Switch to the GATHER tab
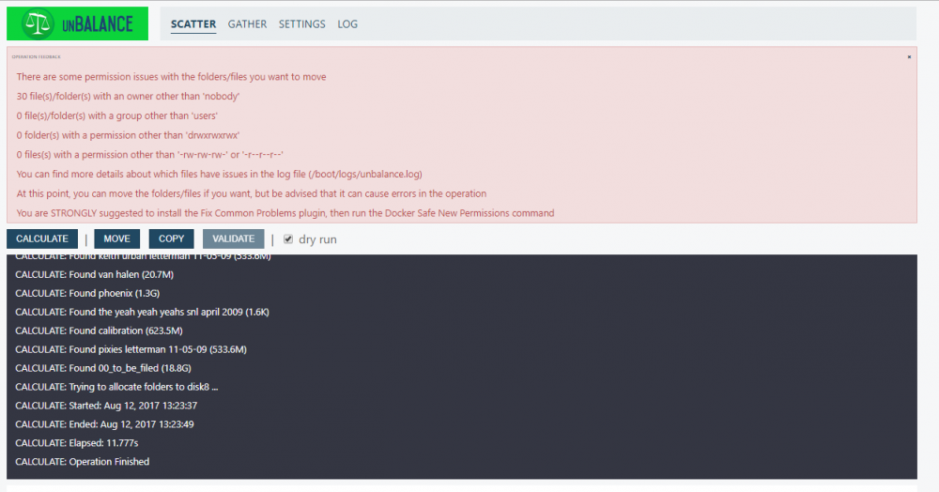The height and width of the screenshot is (492, 939). coord(247,23)
